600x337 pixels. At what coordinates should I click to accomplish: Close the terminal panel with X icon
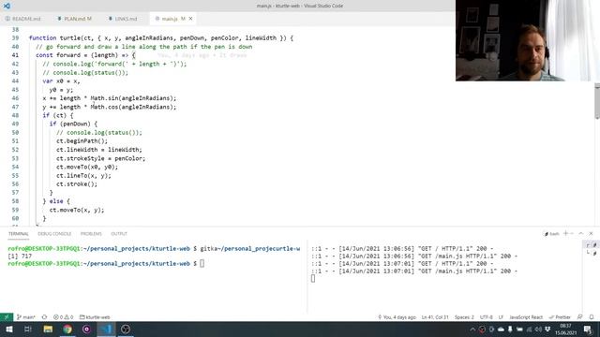coord(592,233)
